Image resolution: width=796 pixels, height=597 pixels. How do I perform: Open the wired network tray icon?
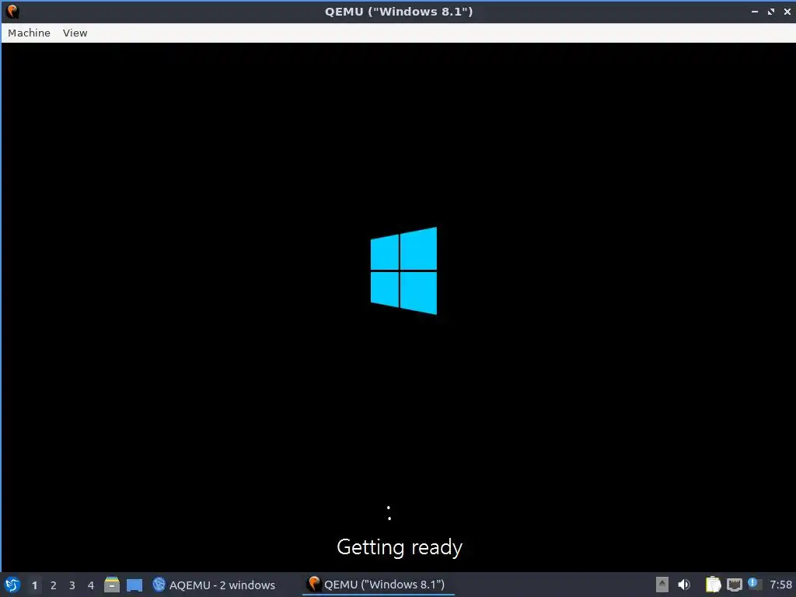(734, 585)
